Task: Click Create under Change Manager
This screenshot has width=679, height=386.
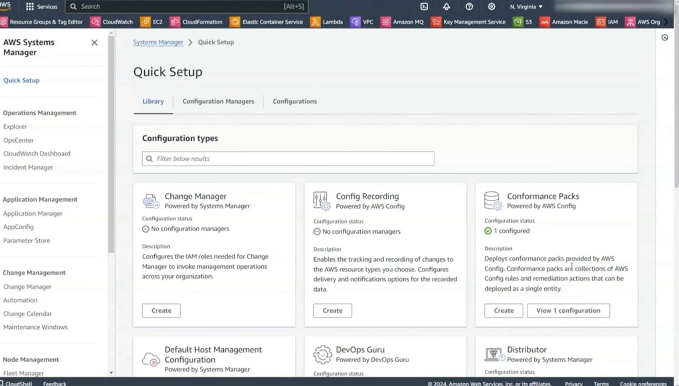Action: pos(161,311)
